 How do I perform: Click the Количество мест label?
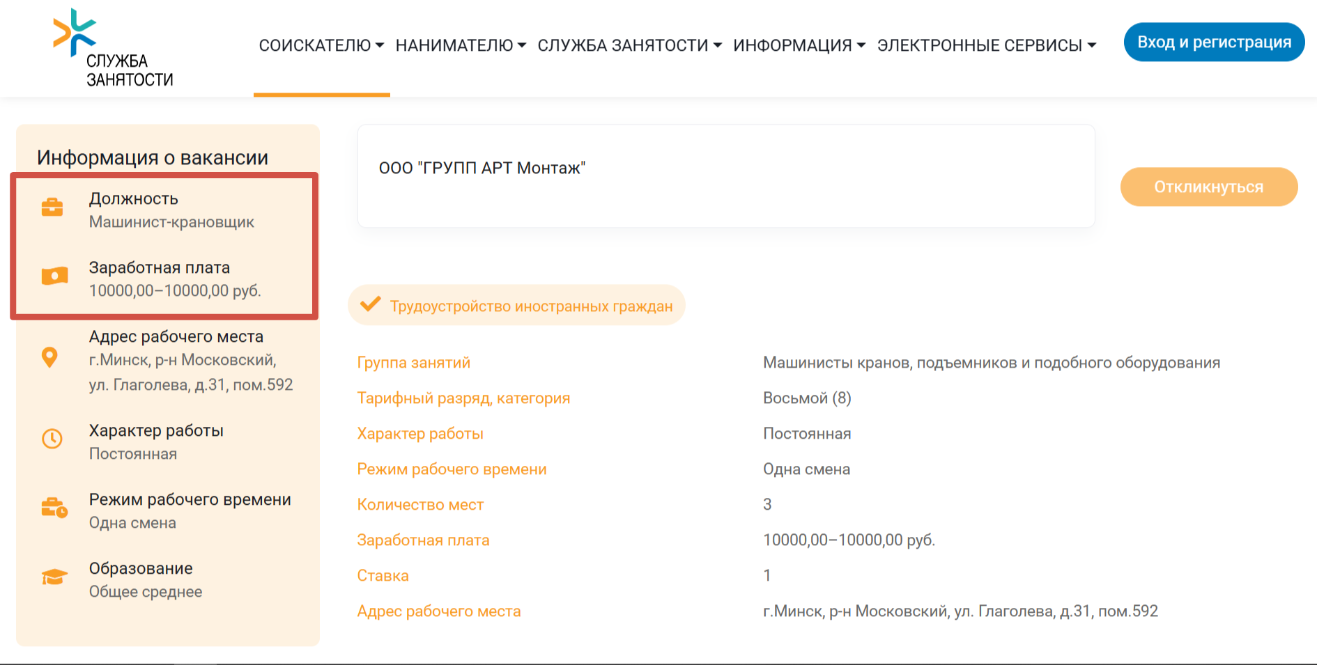pos(420,505)
